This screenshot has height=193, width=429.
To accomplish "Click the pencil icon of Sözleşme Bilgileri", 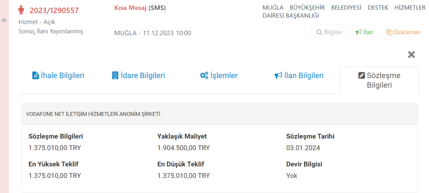I will click(x=362, y=75).
